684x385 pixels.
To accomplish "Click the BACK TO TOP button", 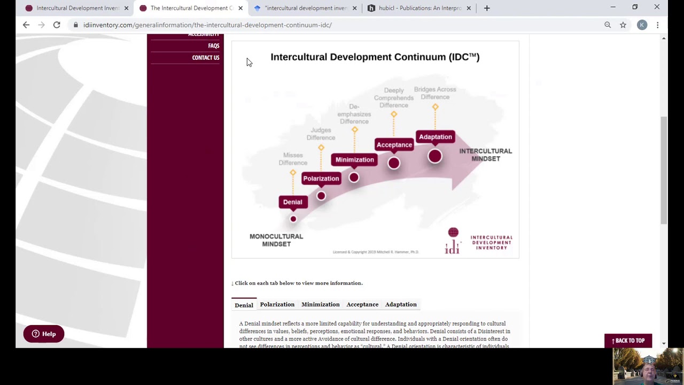I will pyautogui.click(x=628, y=341).
